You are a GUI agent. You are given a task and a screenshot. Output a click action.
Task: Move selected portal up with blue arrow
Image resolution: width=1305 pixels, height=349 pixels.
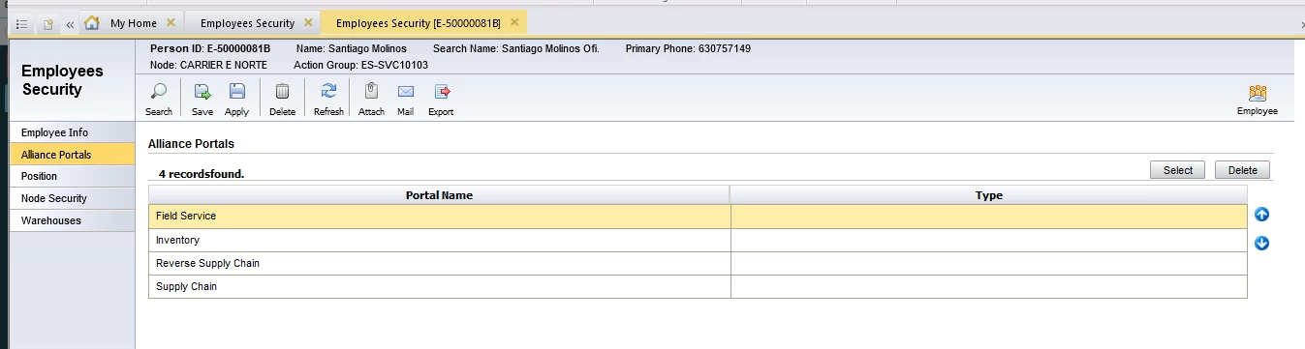click(x=1261, y=215)
